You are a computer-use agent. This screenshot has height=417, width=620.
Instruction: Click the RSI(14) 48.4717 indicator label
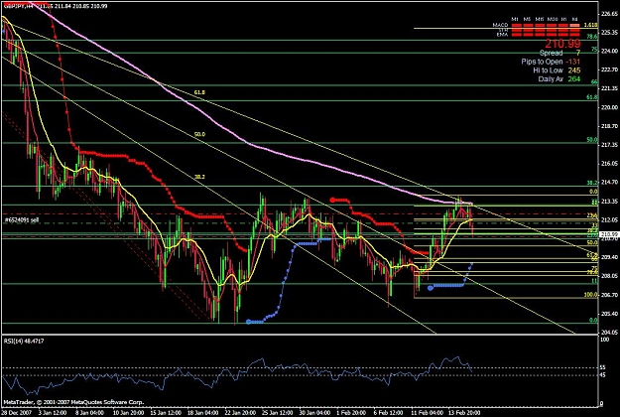(x=24, y=341)
